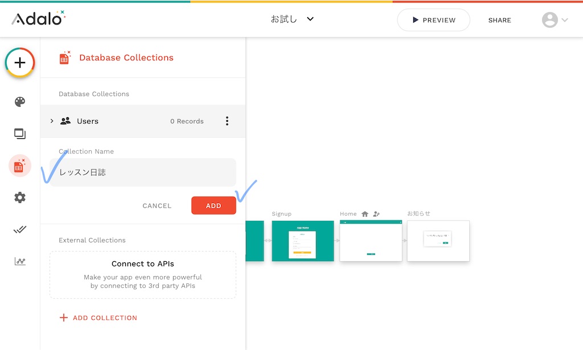Click the user-access icon beside Home screen label
Screen dimensions: 583x350
tap(376, 214)
